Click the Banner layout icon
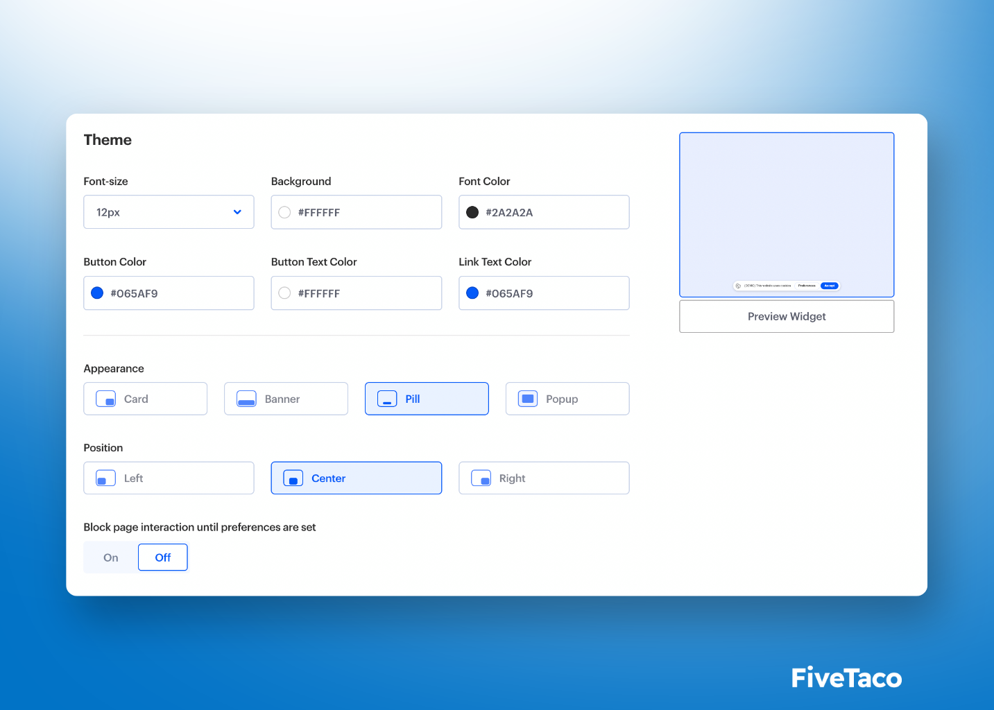The height and width of the screenshot is (710, 994). click(x=246, y=399)
